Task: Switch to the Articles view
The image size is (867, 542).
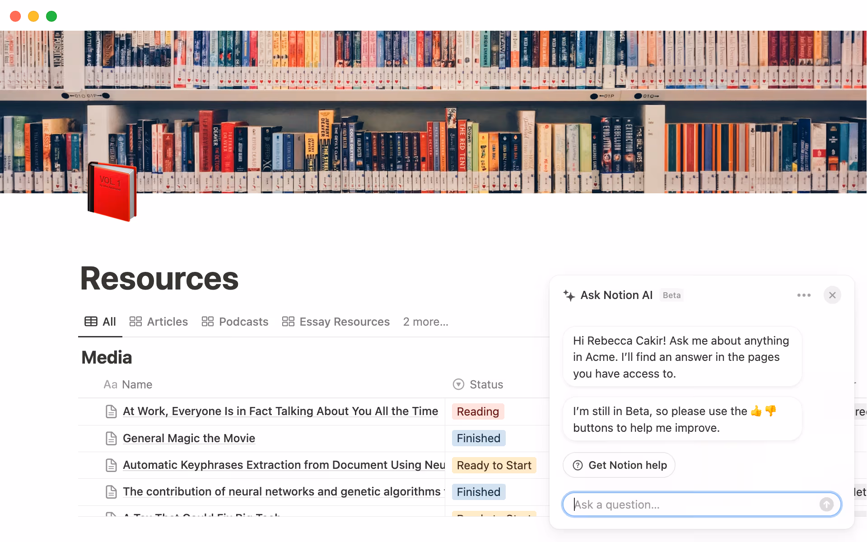Action: (167, 321)
